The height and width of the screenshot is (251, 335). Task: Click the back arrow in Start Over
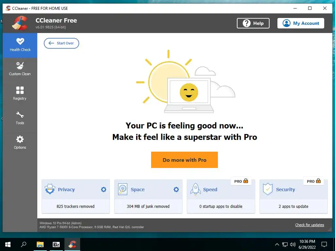pos(51,43)
